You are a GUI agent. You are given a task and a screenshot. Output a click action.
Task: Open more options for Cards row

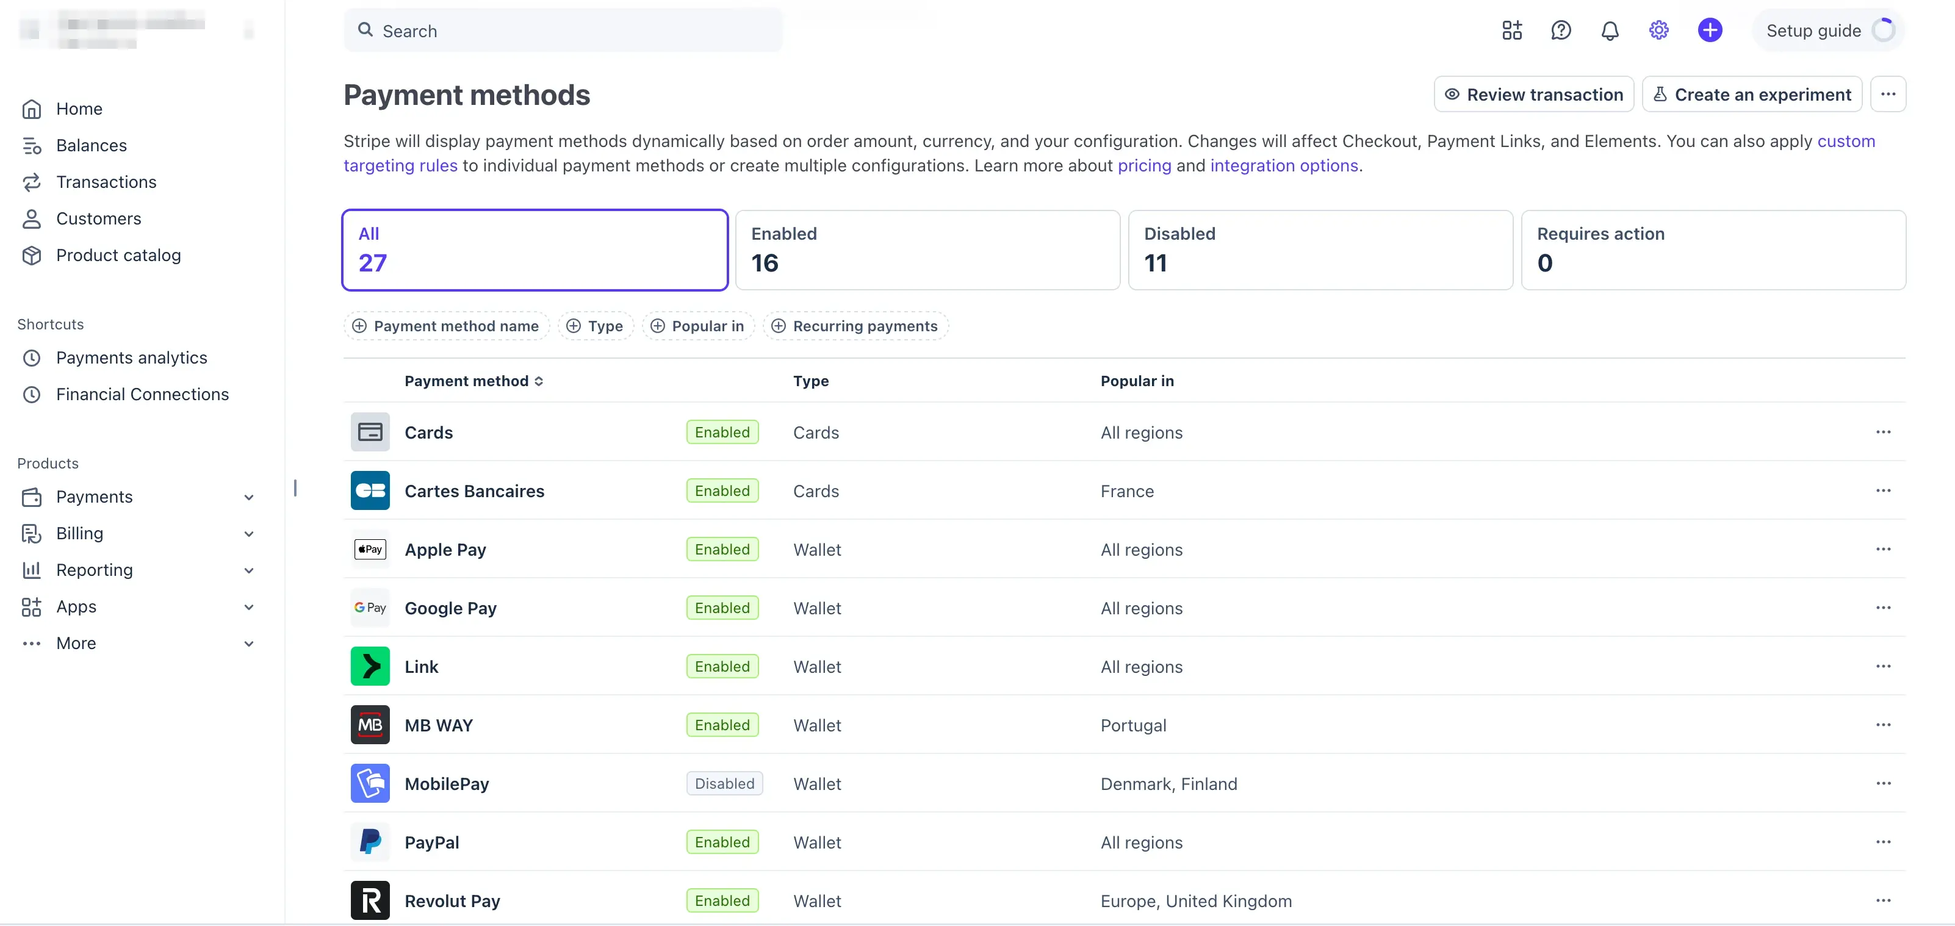(1882, 432)
